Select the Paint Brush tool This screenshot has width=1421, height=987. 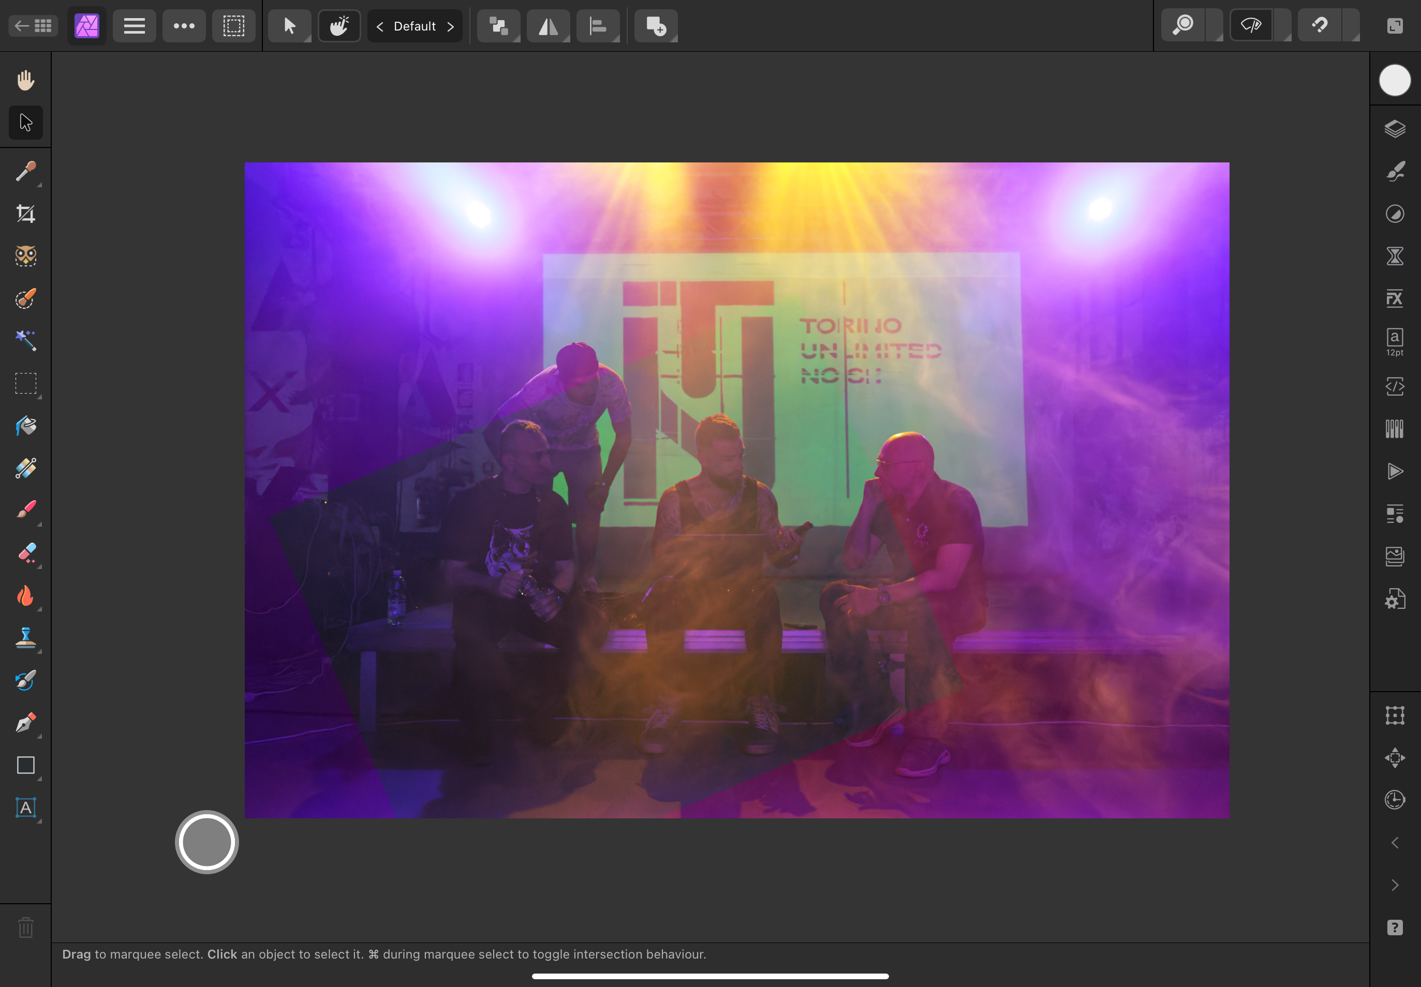(x=25, y=511)
